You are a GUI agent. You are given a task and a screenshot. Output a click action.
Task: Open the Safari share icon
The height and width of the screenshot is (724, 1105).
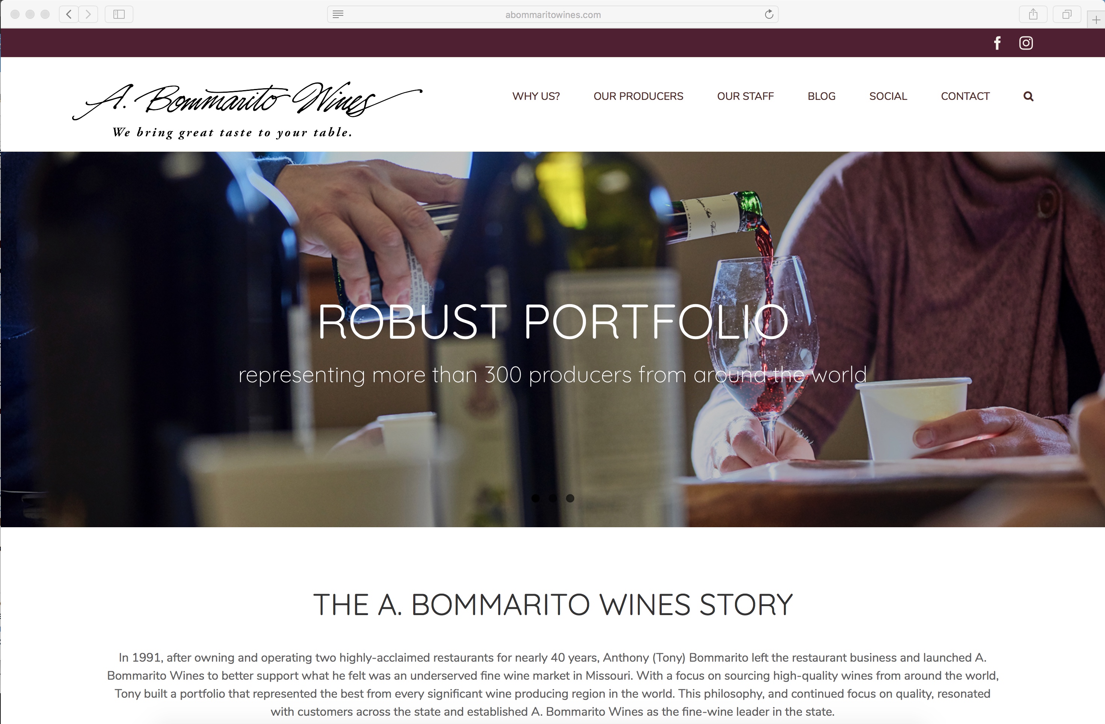click(1033, 14)
